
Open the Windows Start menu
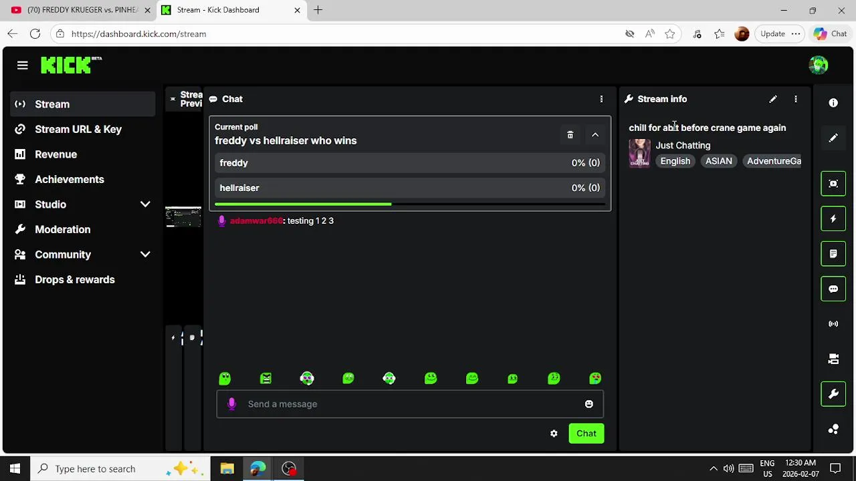15,468
